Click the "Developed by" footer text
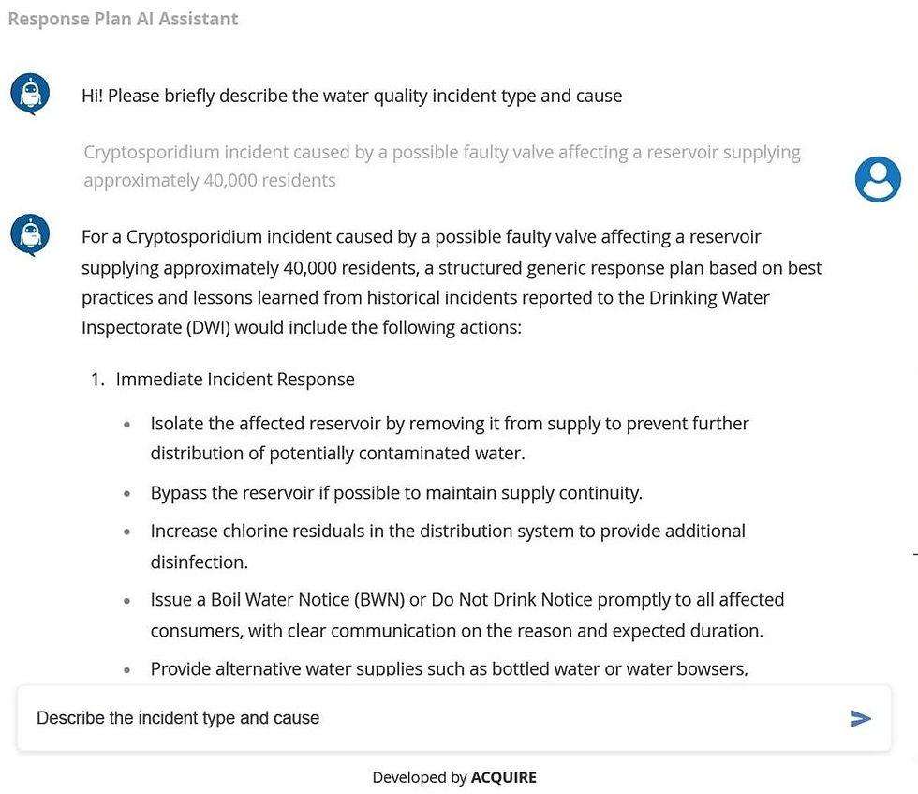Screen dimensions: 918x794 coord(420,777)
